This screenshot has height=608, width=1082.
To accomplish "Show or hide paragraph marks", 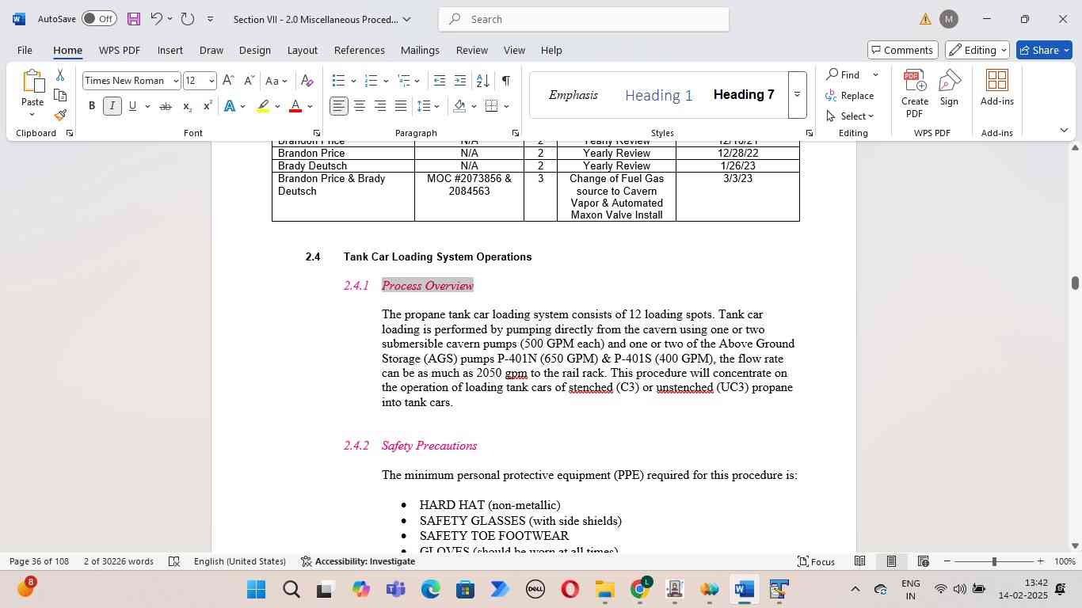I will [x=505, y=81].
